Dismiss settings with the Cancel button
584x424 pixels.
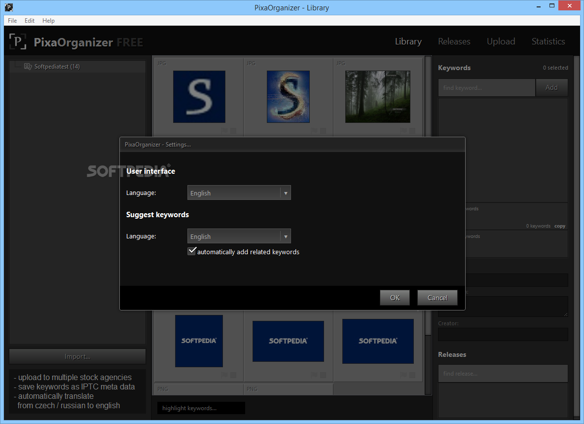click(x=437, y=298)
